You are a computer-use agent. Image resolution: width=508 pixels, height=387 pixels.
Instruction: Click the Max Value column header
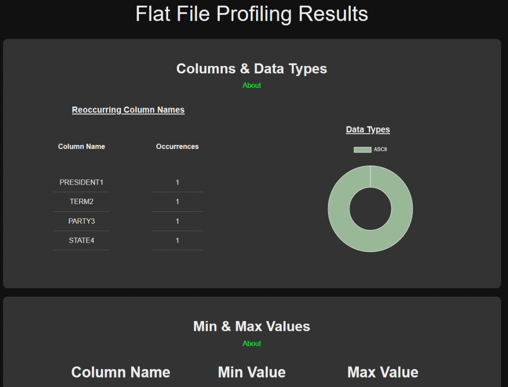382,372
